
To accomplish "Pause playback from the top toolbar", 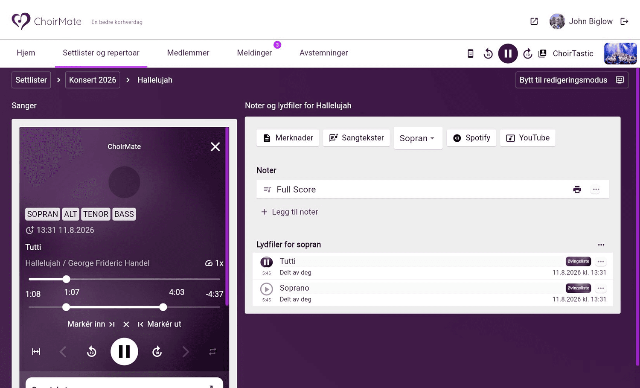I will pos(508,53).
